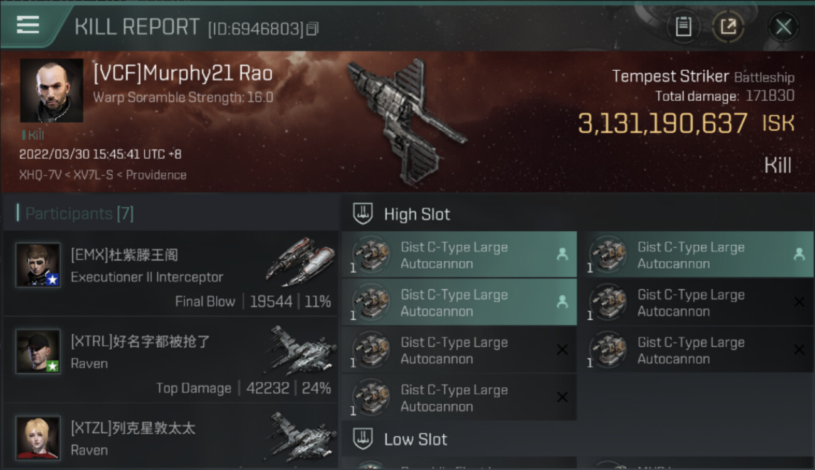Click the Low Slot section shield icon
This screenshot has width=815, height=470.
(x=364, y=439)
